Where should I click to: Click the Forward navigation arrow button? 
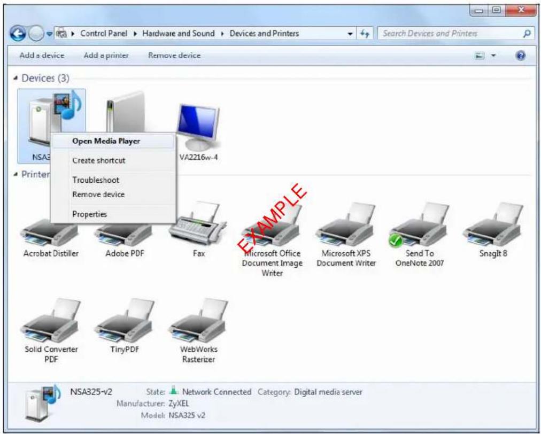pos(36,34)
